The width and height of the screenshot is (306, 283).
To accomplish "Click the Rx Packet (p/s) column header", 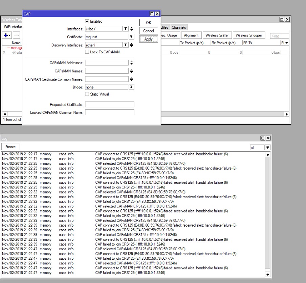I will pyautogui.click(x=226, y=43).
